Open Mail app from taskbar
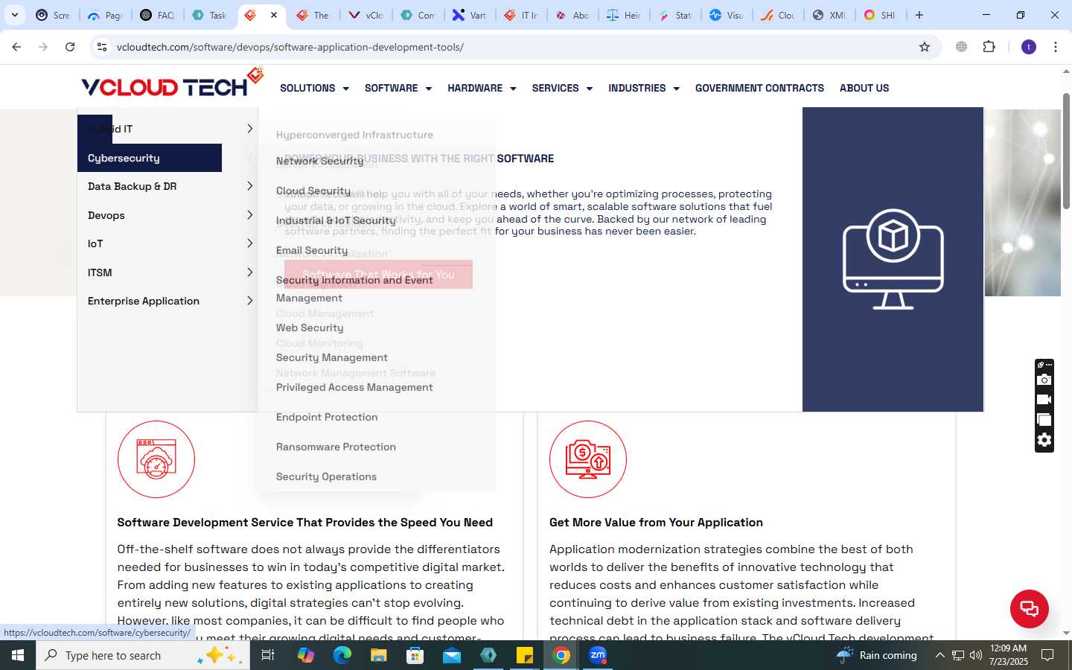This screenshot has width=1072, height=670. (x=452, y=655)
